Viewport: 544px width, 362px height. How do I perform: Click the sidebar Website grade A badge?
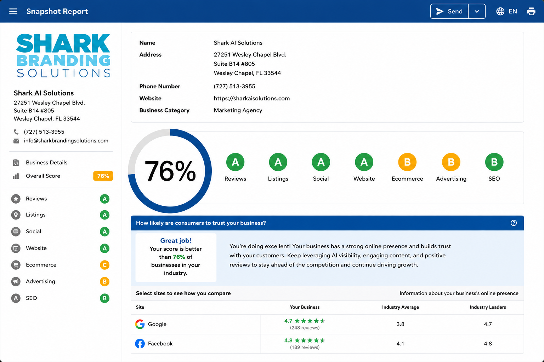pos(104,249)
